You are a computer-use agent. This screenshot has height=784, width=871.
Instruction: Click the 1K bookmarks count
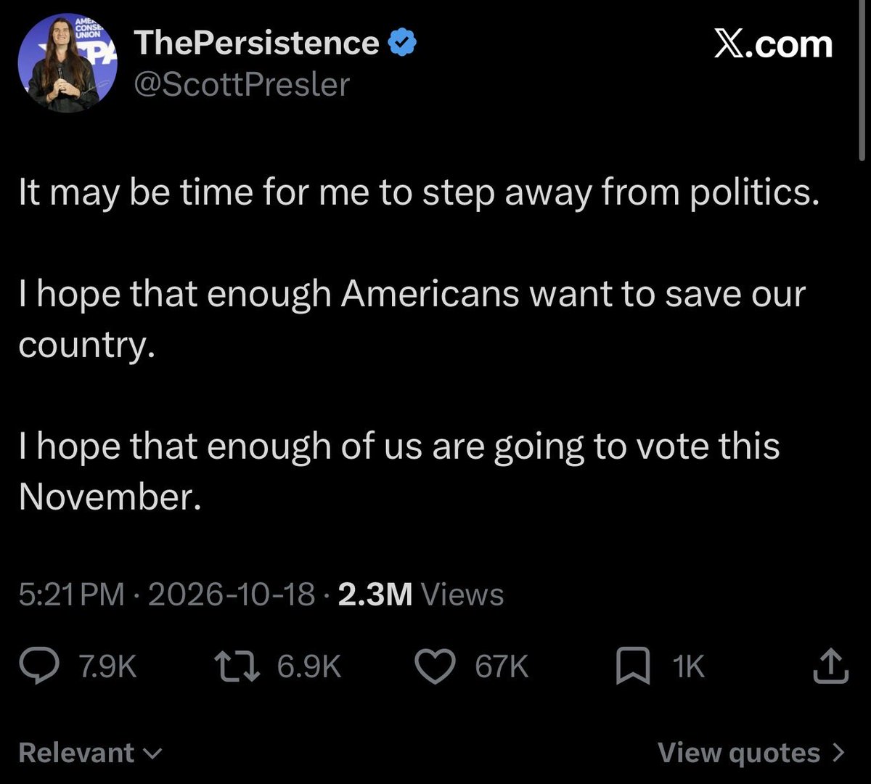[688, 667]
